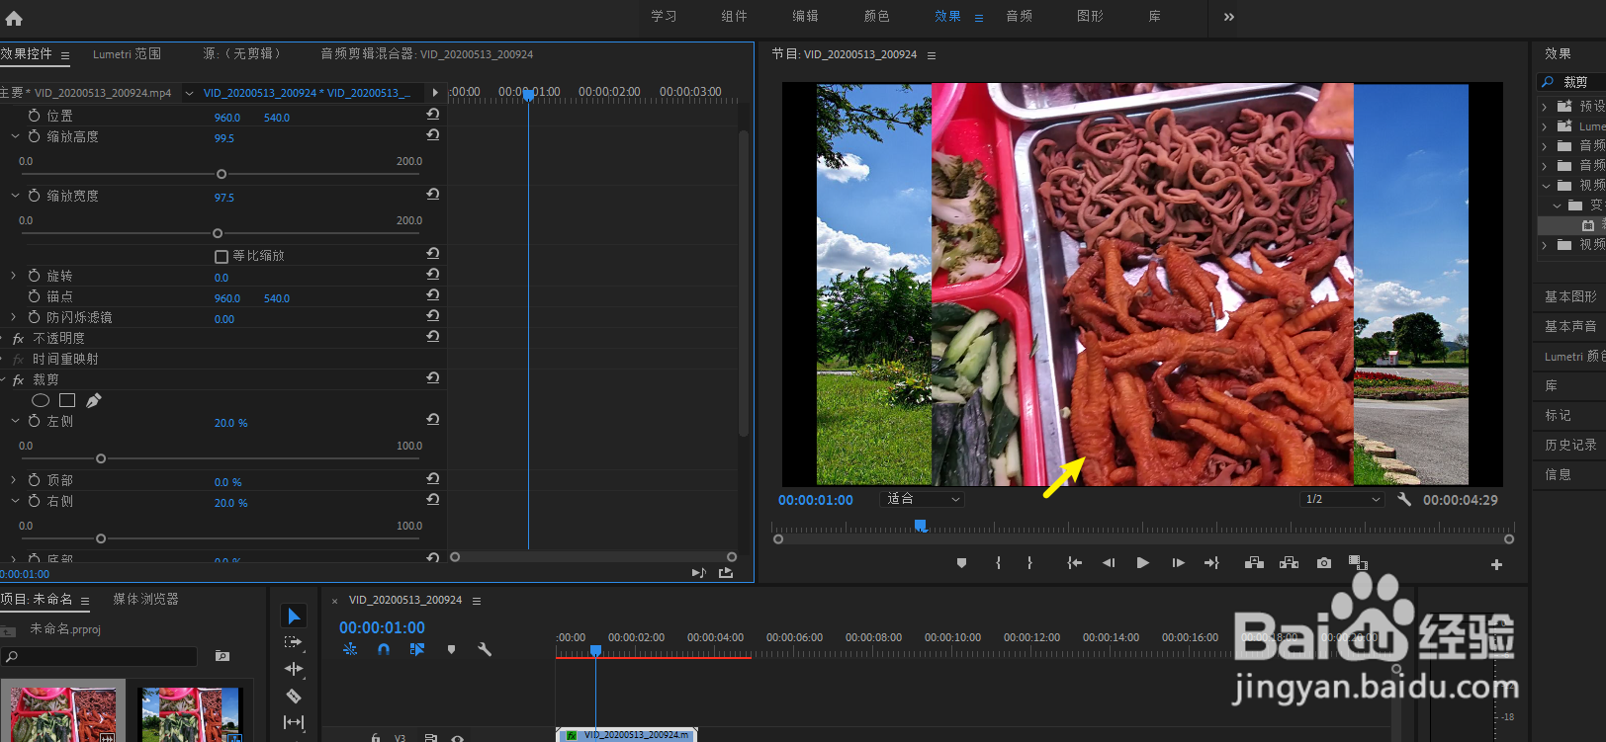Screen dimensions: 1606x742
Task: Collapse 缩放高度 property
Action: pyautogui.click(x=15, y=136)
